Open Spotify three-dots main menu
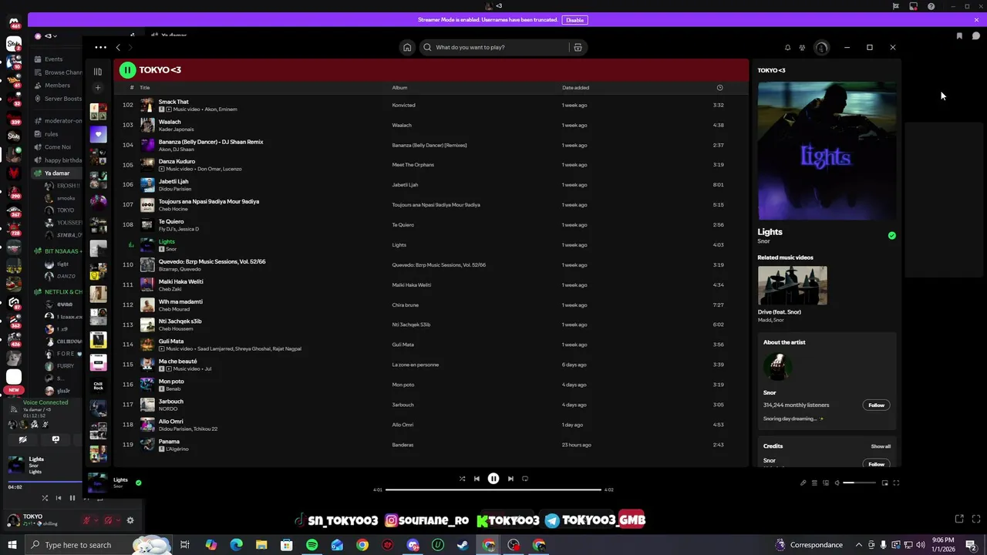 [100, 48]
